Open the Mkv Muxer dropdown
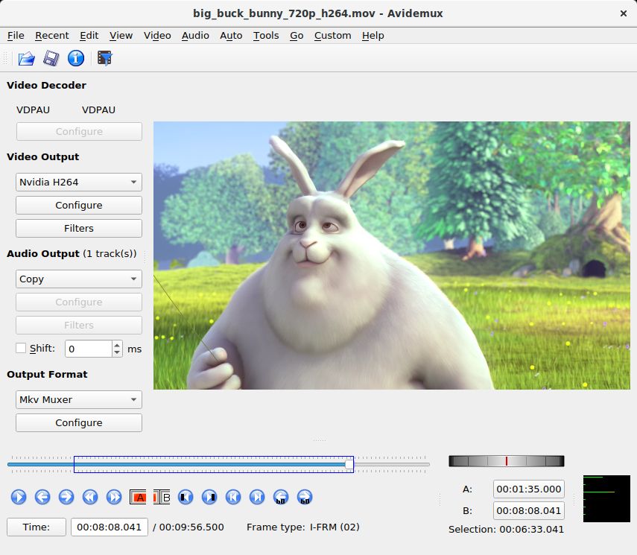Screen dimensions: 637x555 78,399
